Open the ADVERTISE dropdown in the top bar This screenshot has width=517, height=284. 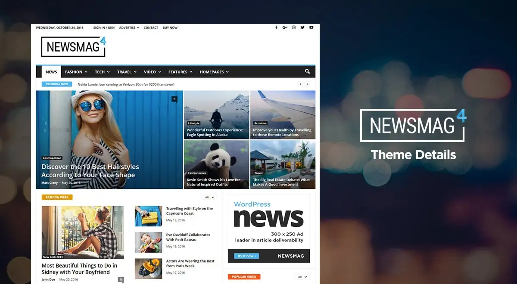(x=129, y=28)
